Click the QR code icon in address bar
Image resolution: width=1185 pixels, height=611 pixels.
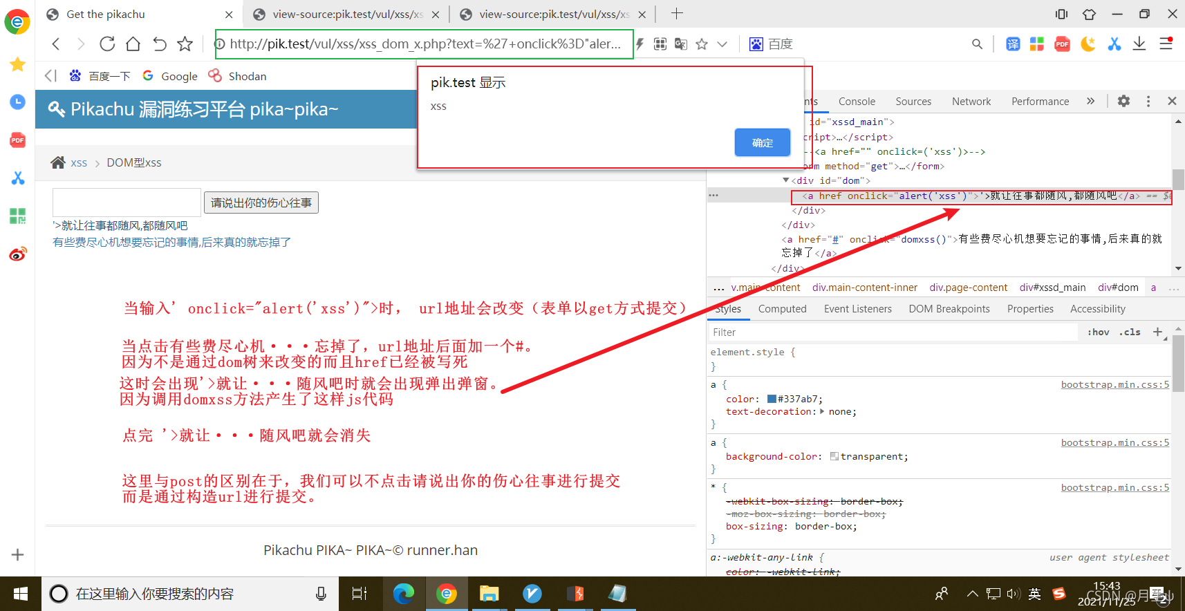coord(660,44)
